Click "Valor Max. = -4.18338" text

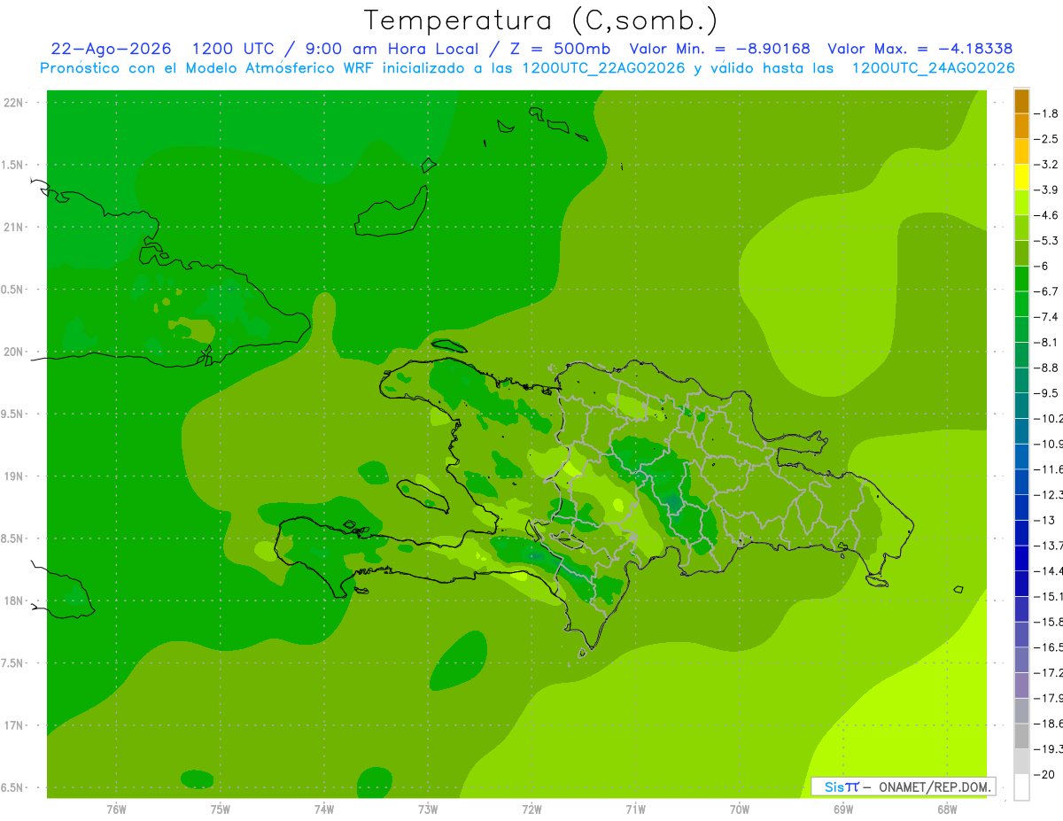click(919, 49)
